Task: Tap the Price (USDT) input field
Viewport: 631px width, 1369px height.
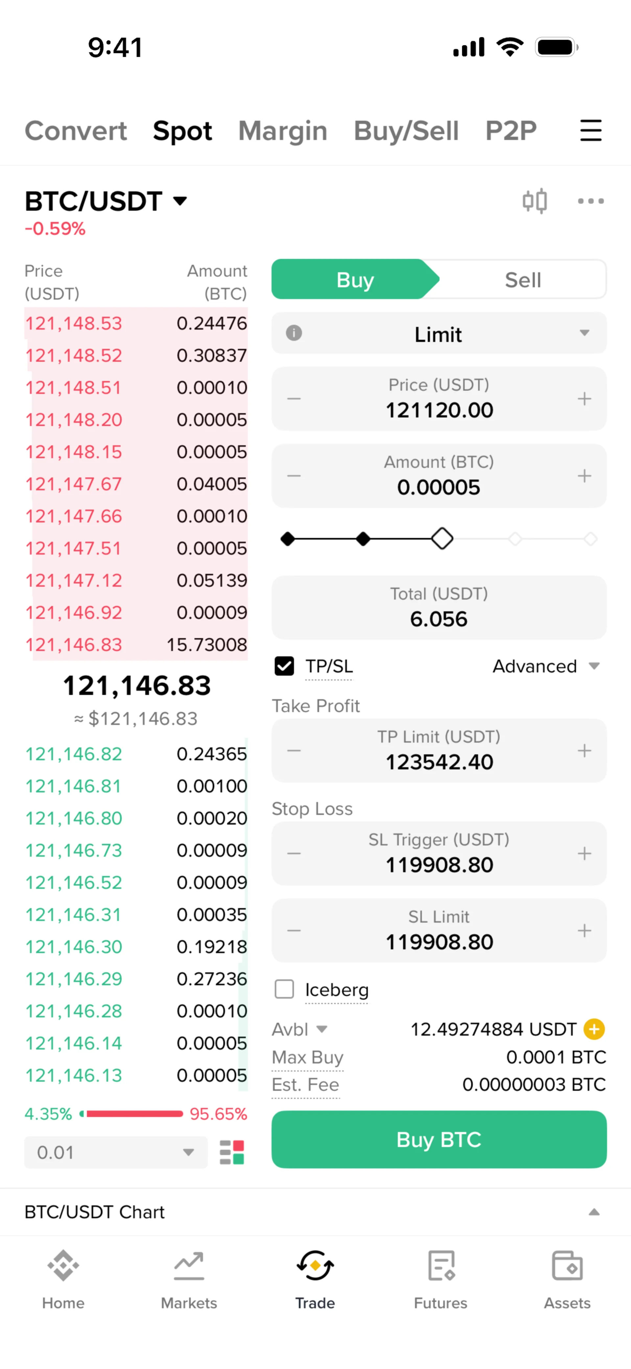Action: pos(439,399)
